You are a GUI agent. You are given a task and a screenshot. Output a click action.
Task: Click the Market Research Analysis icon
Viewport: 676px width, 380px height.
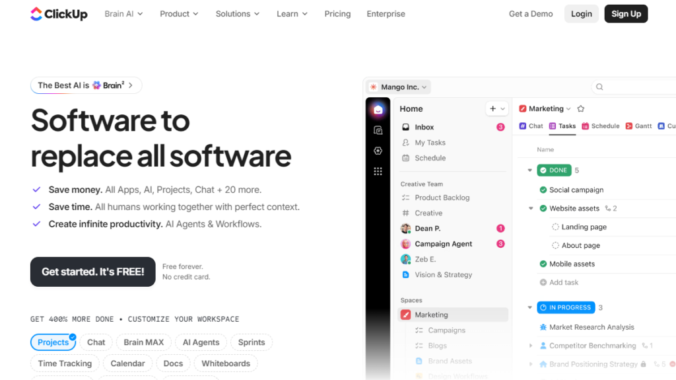pyautogui.click(x=543, y=327)
